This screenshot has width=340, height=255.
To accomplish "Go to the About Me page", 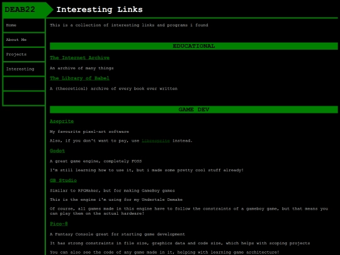I will point(24,40).
